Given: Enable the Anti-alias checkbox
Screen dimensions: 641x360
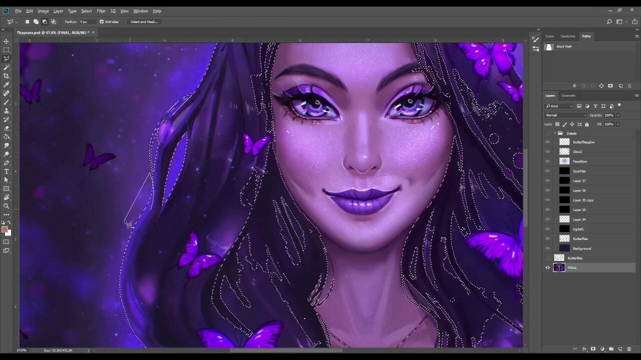Looking at the screenshot, I should [x=101, y=21].
